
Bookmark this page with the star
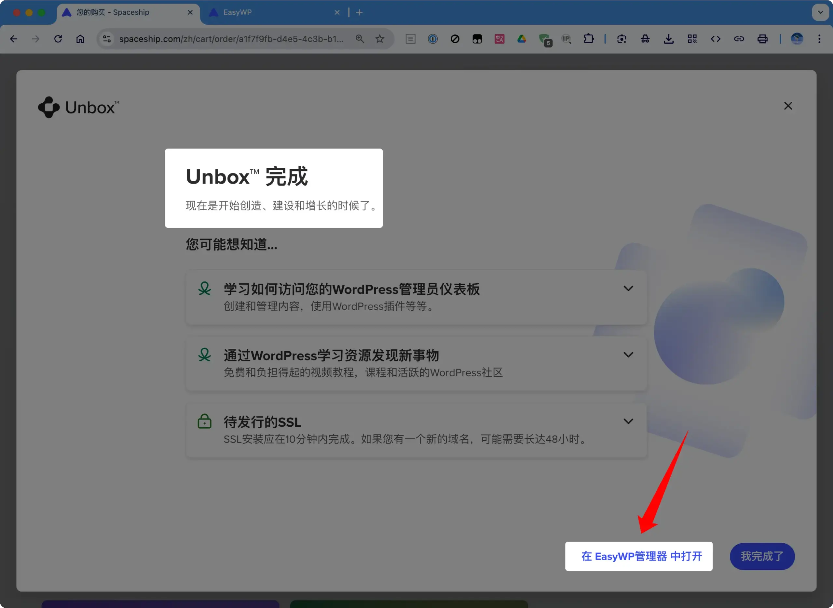(379, 39)
